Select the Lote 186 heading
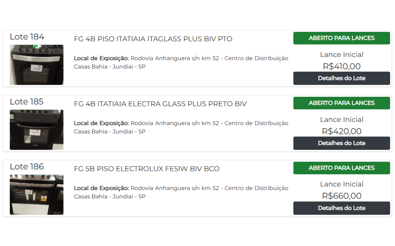Screen dimensions: 395x246 tap(27, 167)
